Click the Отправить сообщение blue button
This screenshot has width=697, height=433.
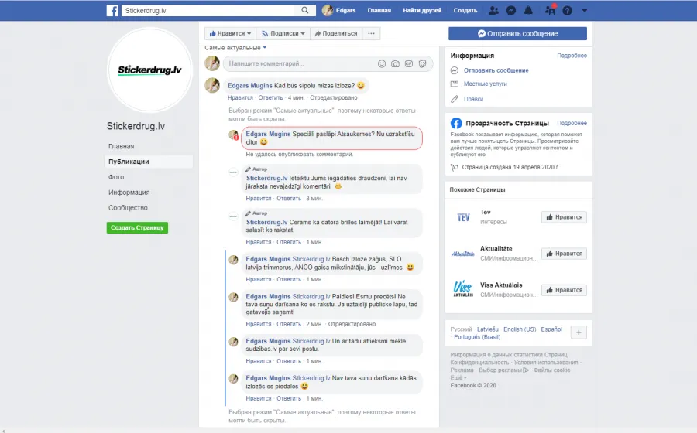(x=517, y=33)
